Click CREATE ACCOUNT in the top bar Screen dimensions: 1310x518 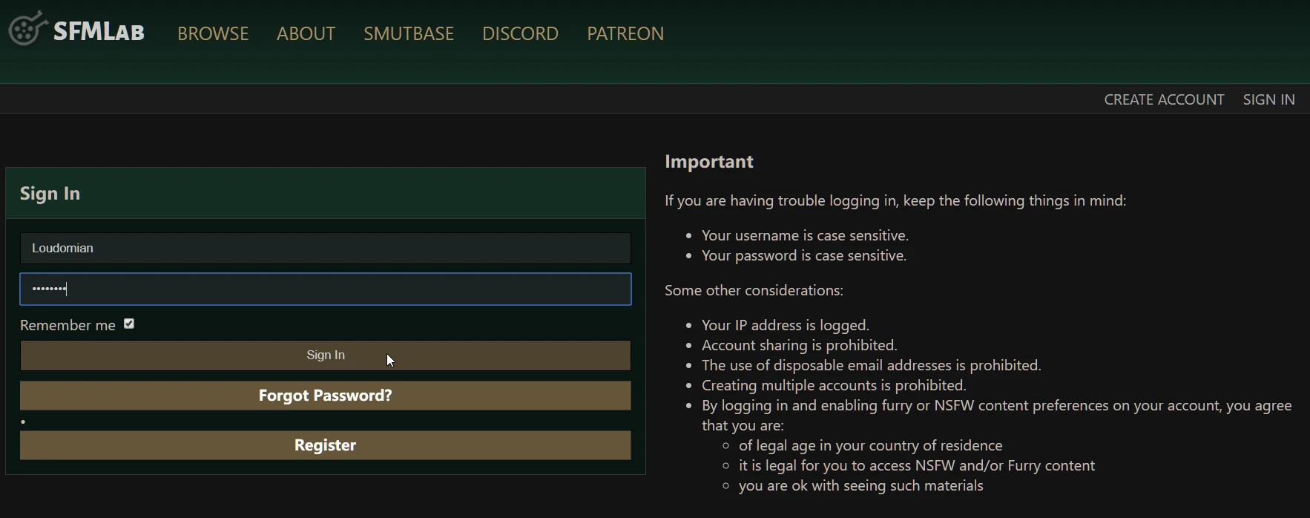coord(1164,99)
